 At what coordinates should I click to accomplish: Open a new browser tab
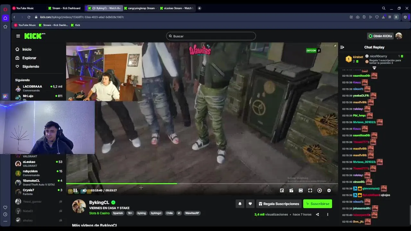(199, 8)
